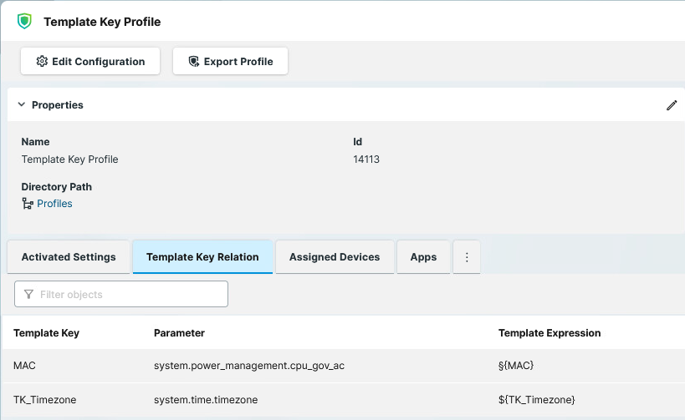Select the Template Key Relation tab
Viewport: 685px width, 420px height.
click(202, 257)
